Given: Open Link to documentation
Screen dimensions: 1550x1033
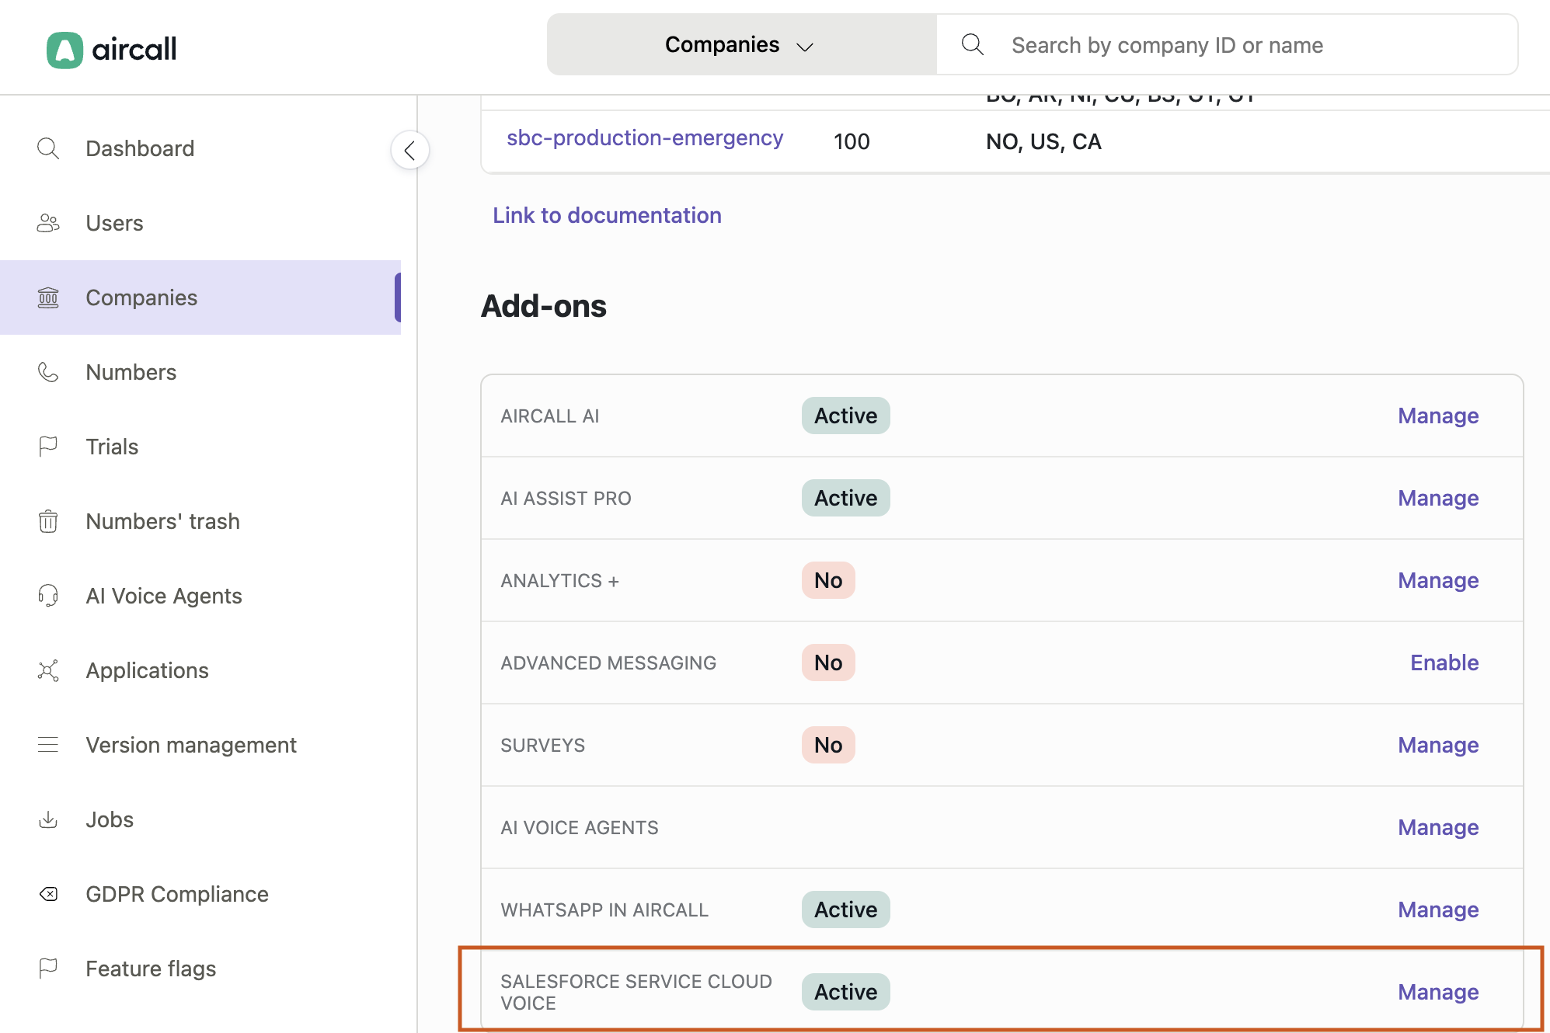Looking at the screenshot, I should coord(607,215).
